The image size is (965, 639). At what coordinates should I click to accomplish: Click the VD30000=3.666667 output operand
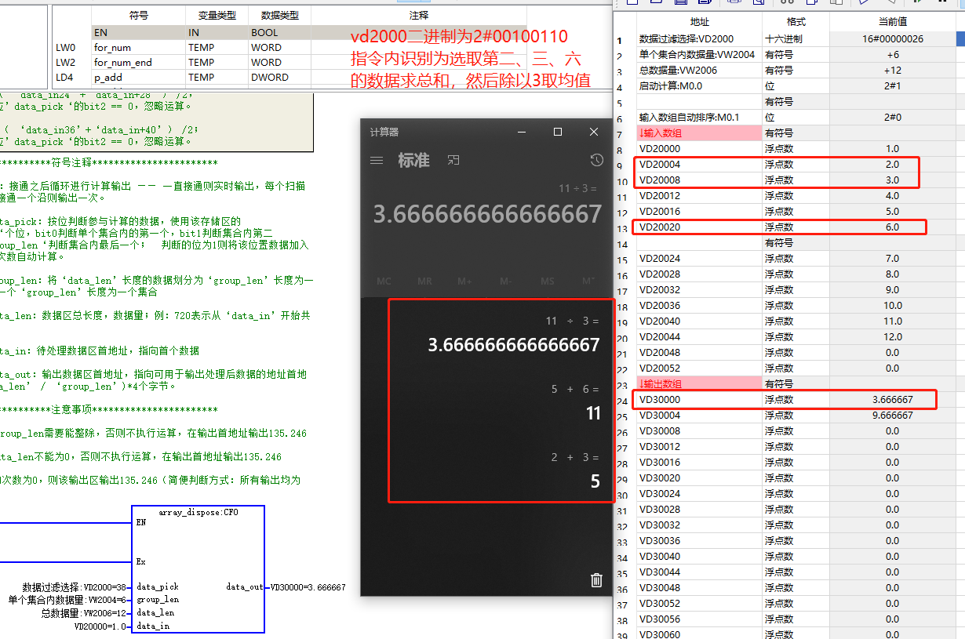coord(308,586)
